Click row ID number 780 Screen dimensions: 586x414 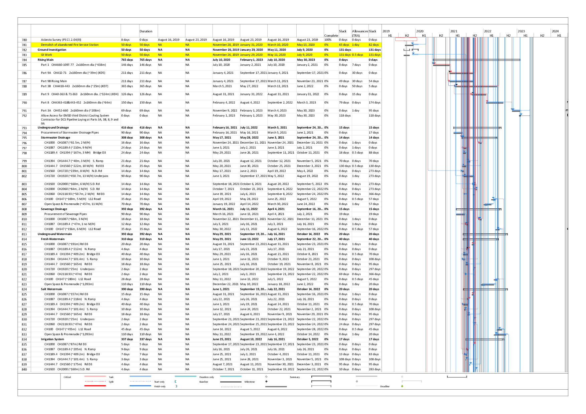pos(24,40)
